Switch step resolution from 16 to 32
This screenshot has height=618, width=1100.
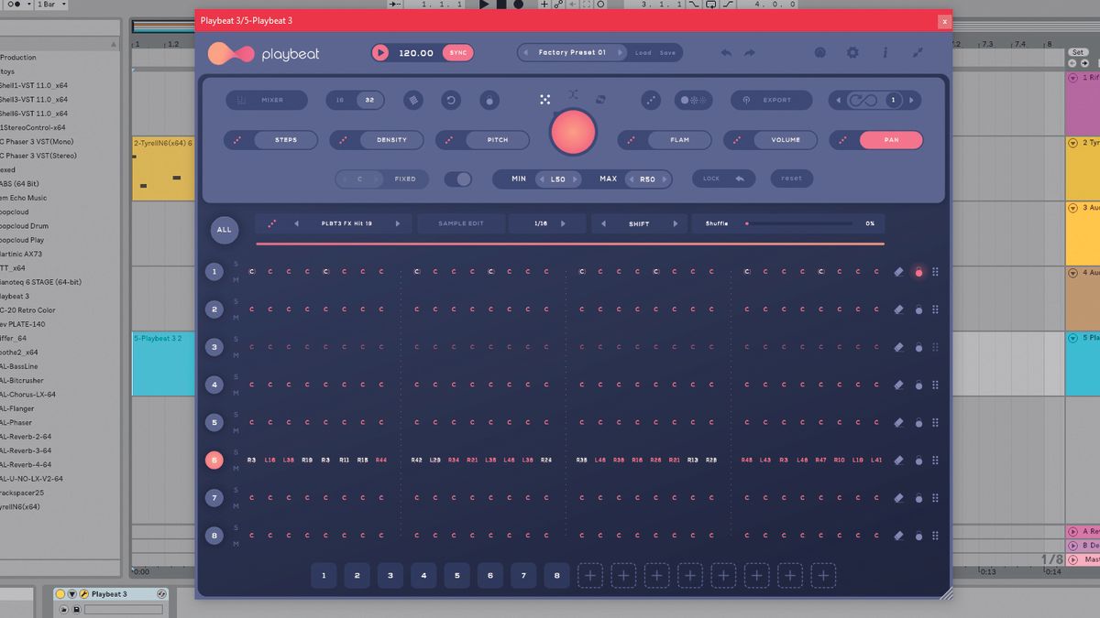tap(368, 101)
